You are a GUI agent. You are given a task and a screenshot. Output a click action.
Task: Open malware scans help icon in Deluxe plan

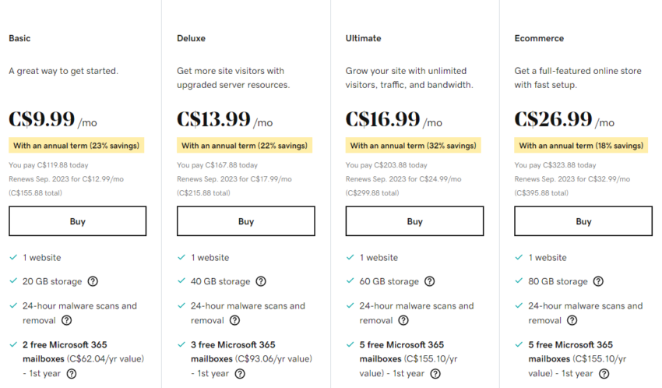click(x=234, y=320)
